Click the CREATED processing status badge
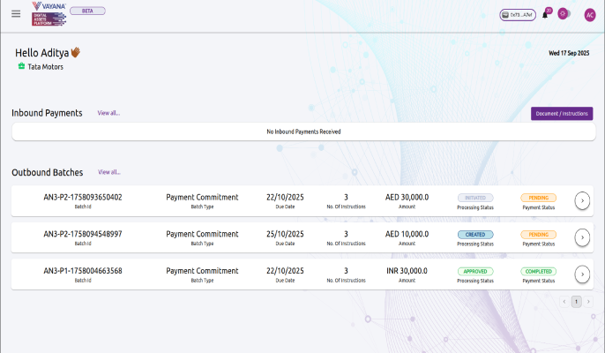The image size is (605, 353). point(475,235)
